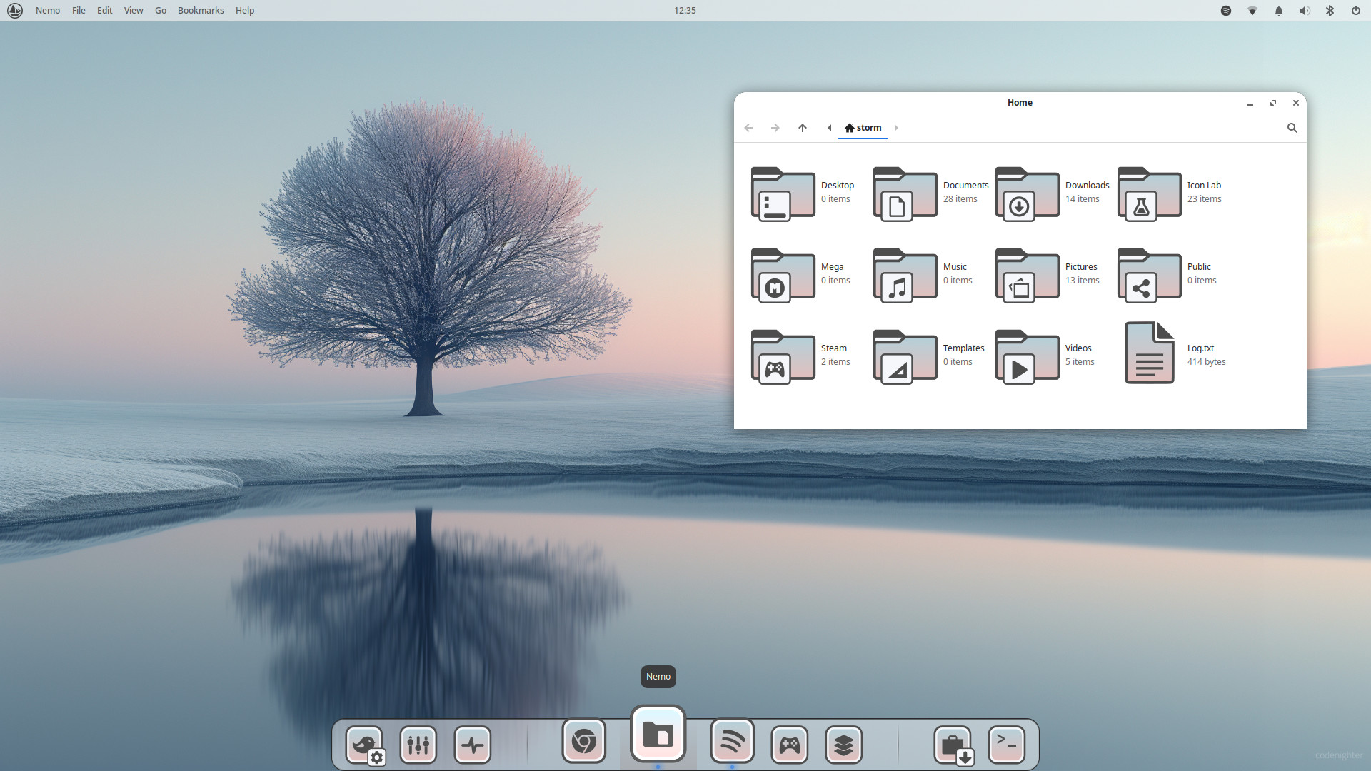Open the Mega folder

point(783,276)
